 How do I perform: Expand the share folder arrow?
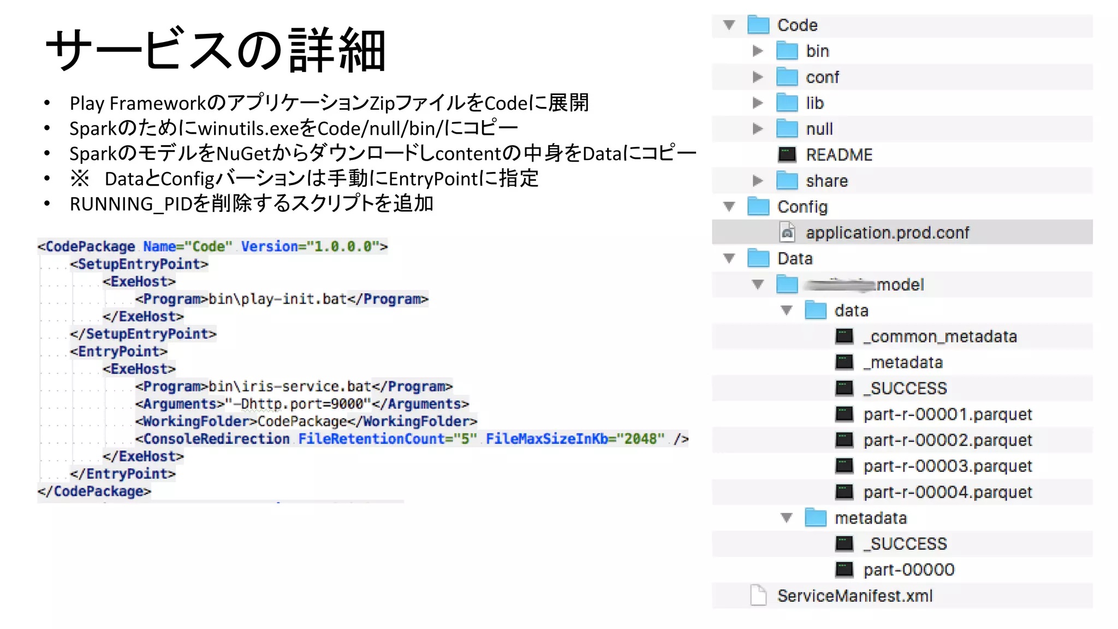tap(758, 181)
